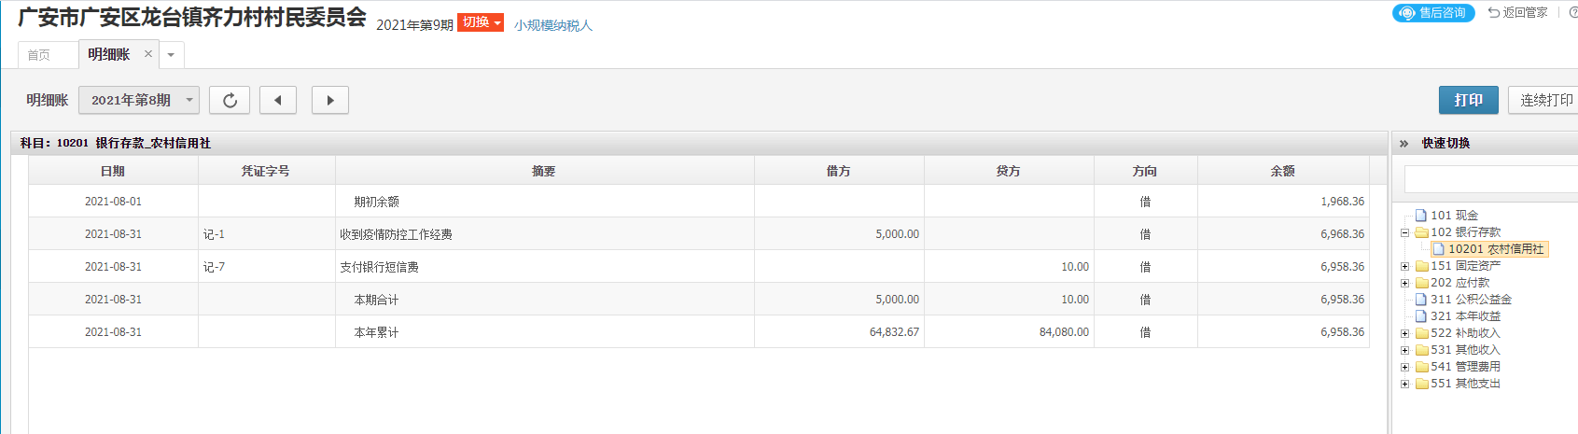This screenshot has height=434, width=1578.
Task: Click the 快速切换 search input field
Action: 1490,178
